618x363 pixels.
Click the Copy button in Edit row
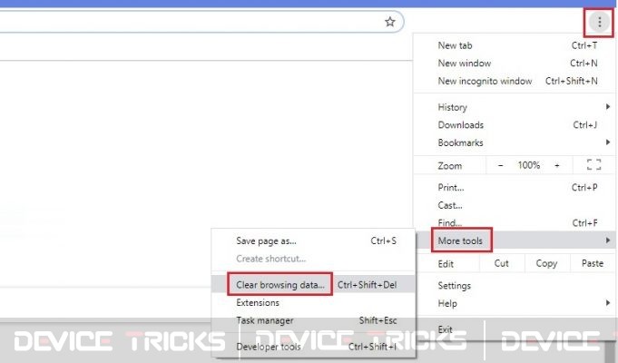point(546,263)
